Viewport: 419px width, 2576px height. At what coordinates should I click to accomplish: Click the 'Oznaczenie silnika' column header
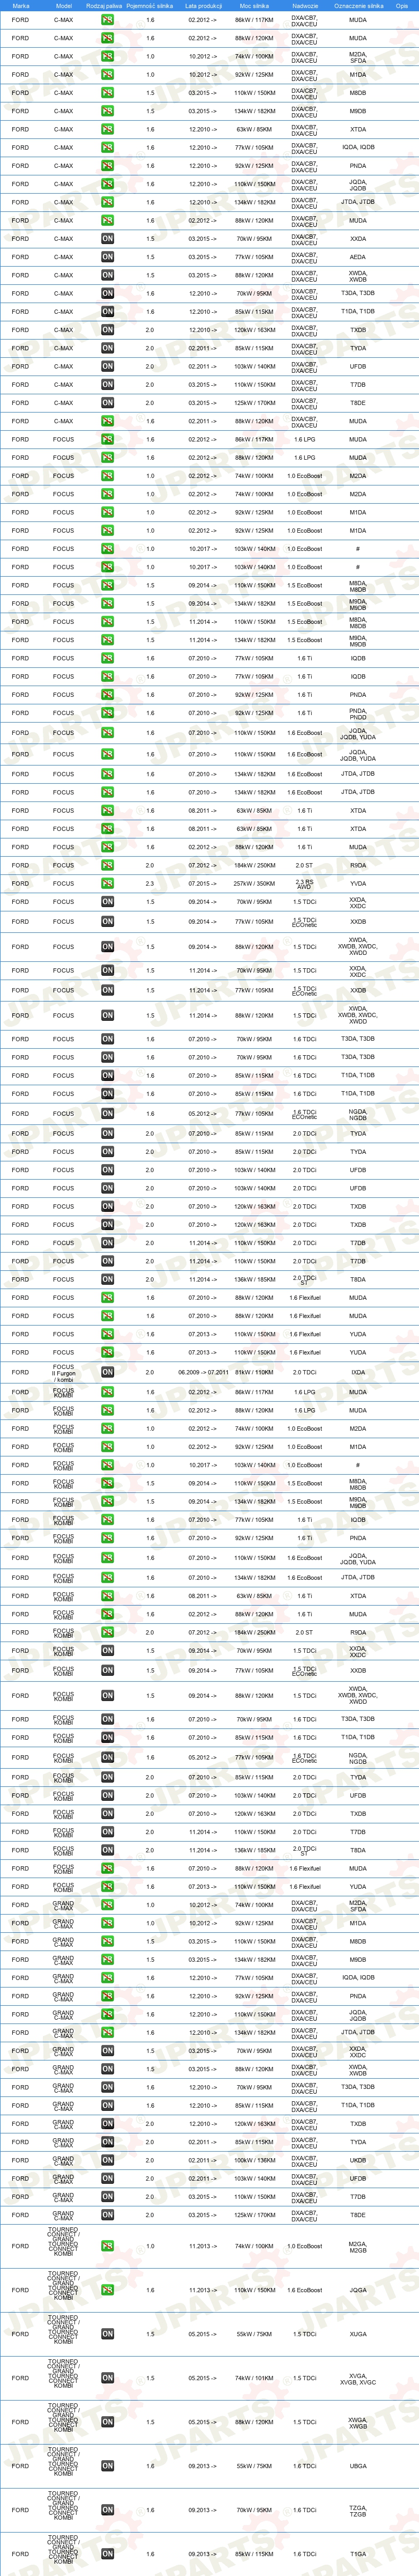click(x=358, y=6)
